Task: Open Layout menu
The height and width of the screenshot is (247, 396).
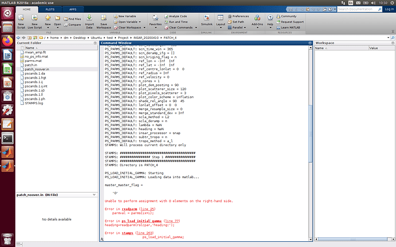Action: [220, 22]
